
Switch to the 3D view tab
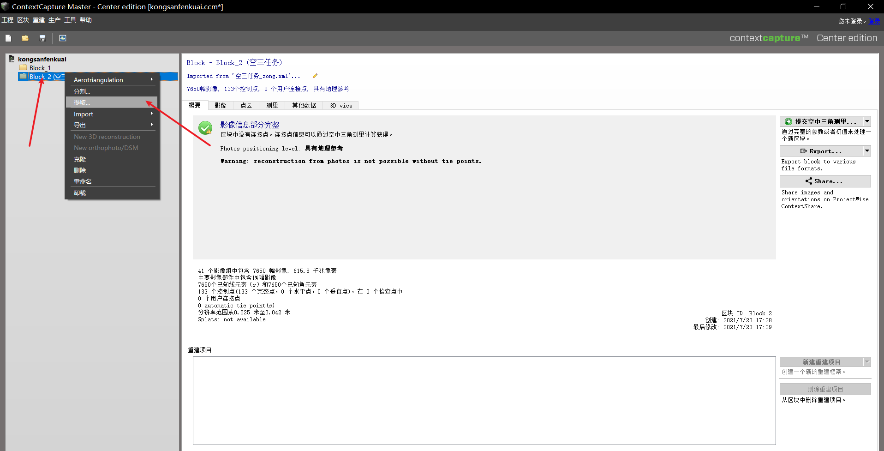341,105
